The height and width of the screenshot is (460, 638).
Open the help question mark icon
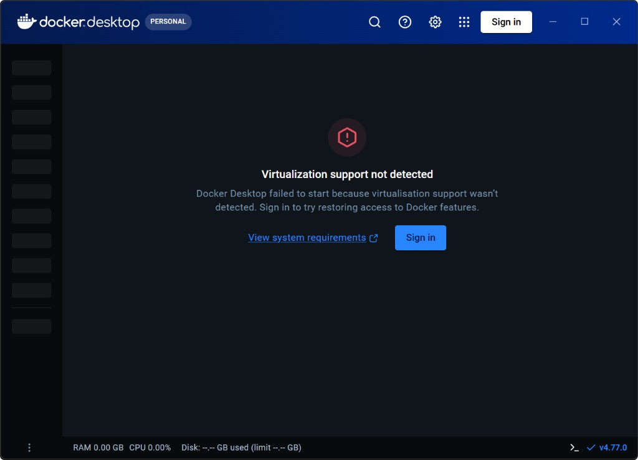click(404, 22)
